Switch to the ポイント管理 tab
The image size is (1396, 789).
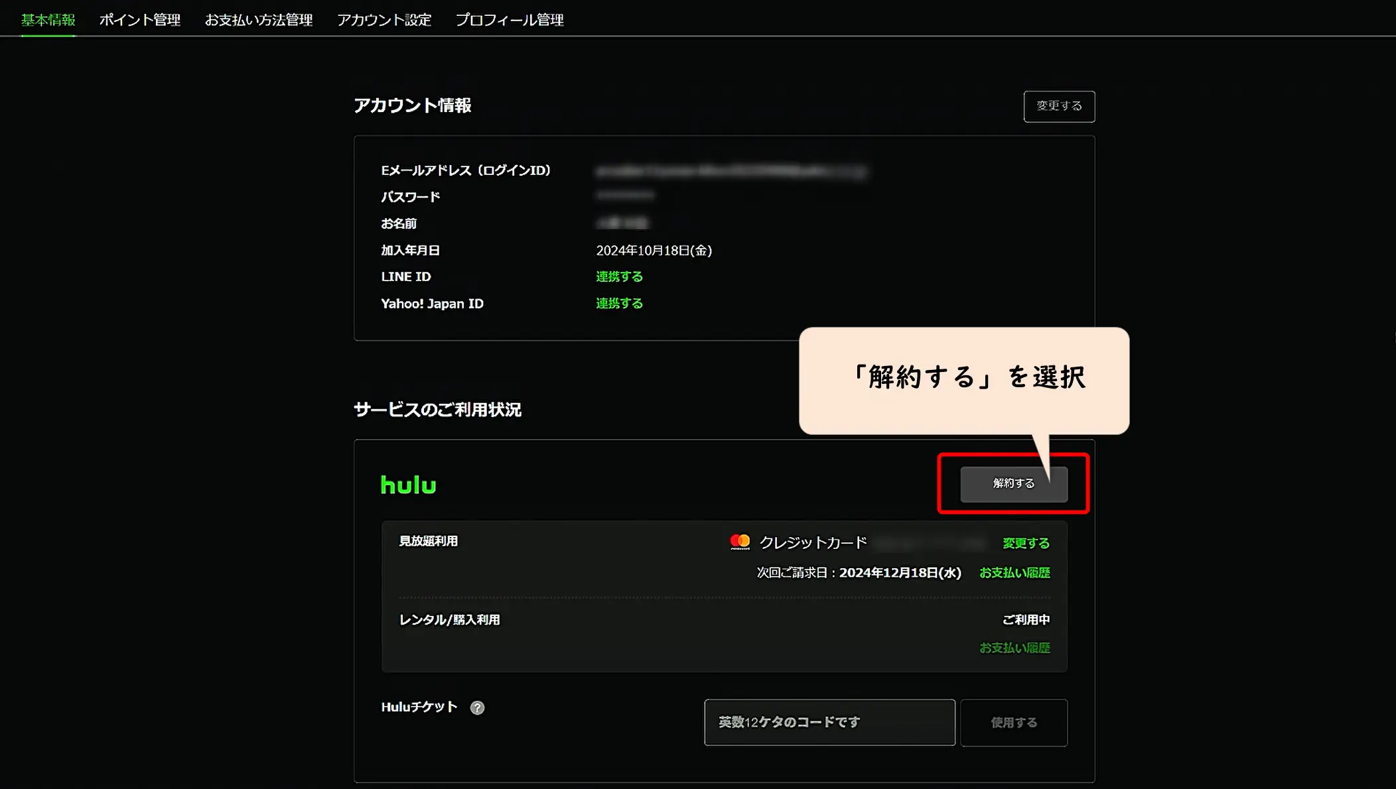[x=140, y=20]
